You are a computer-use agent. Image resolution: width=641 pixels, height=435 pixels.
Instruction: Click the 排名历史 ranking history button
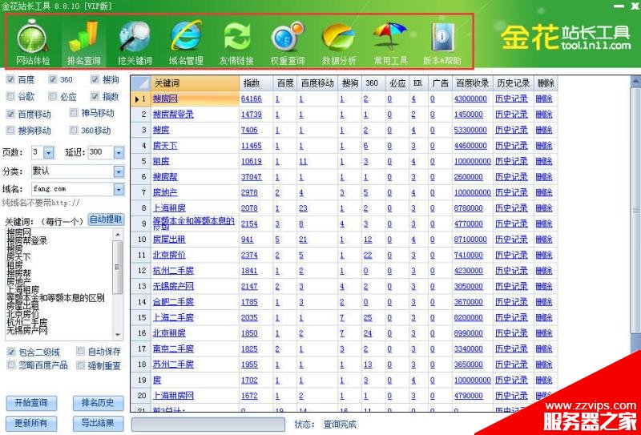pos(98,403)
